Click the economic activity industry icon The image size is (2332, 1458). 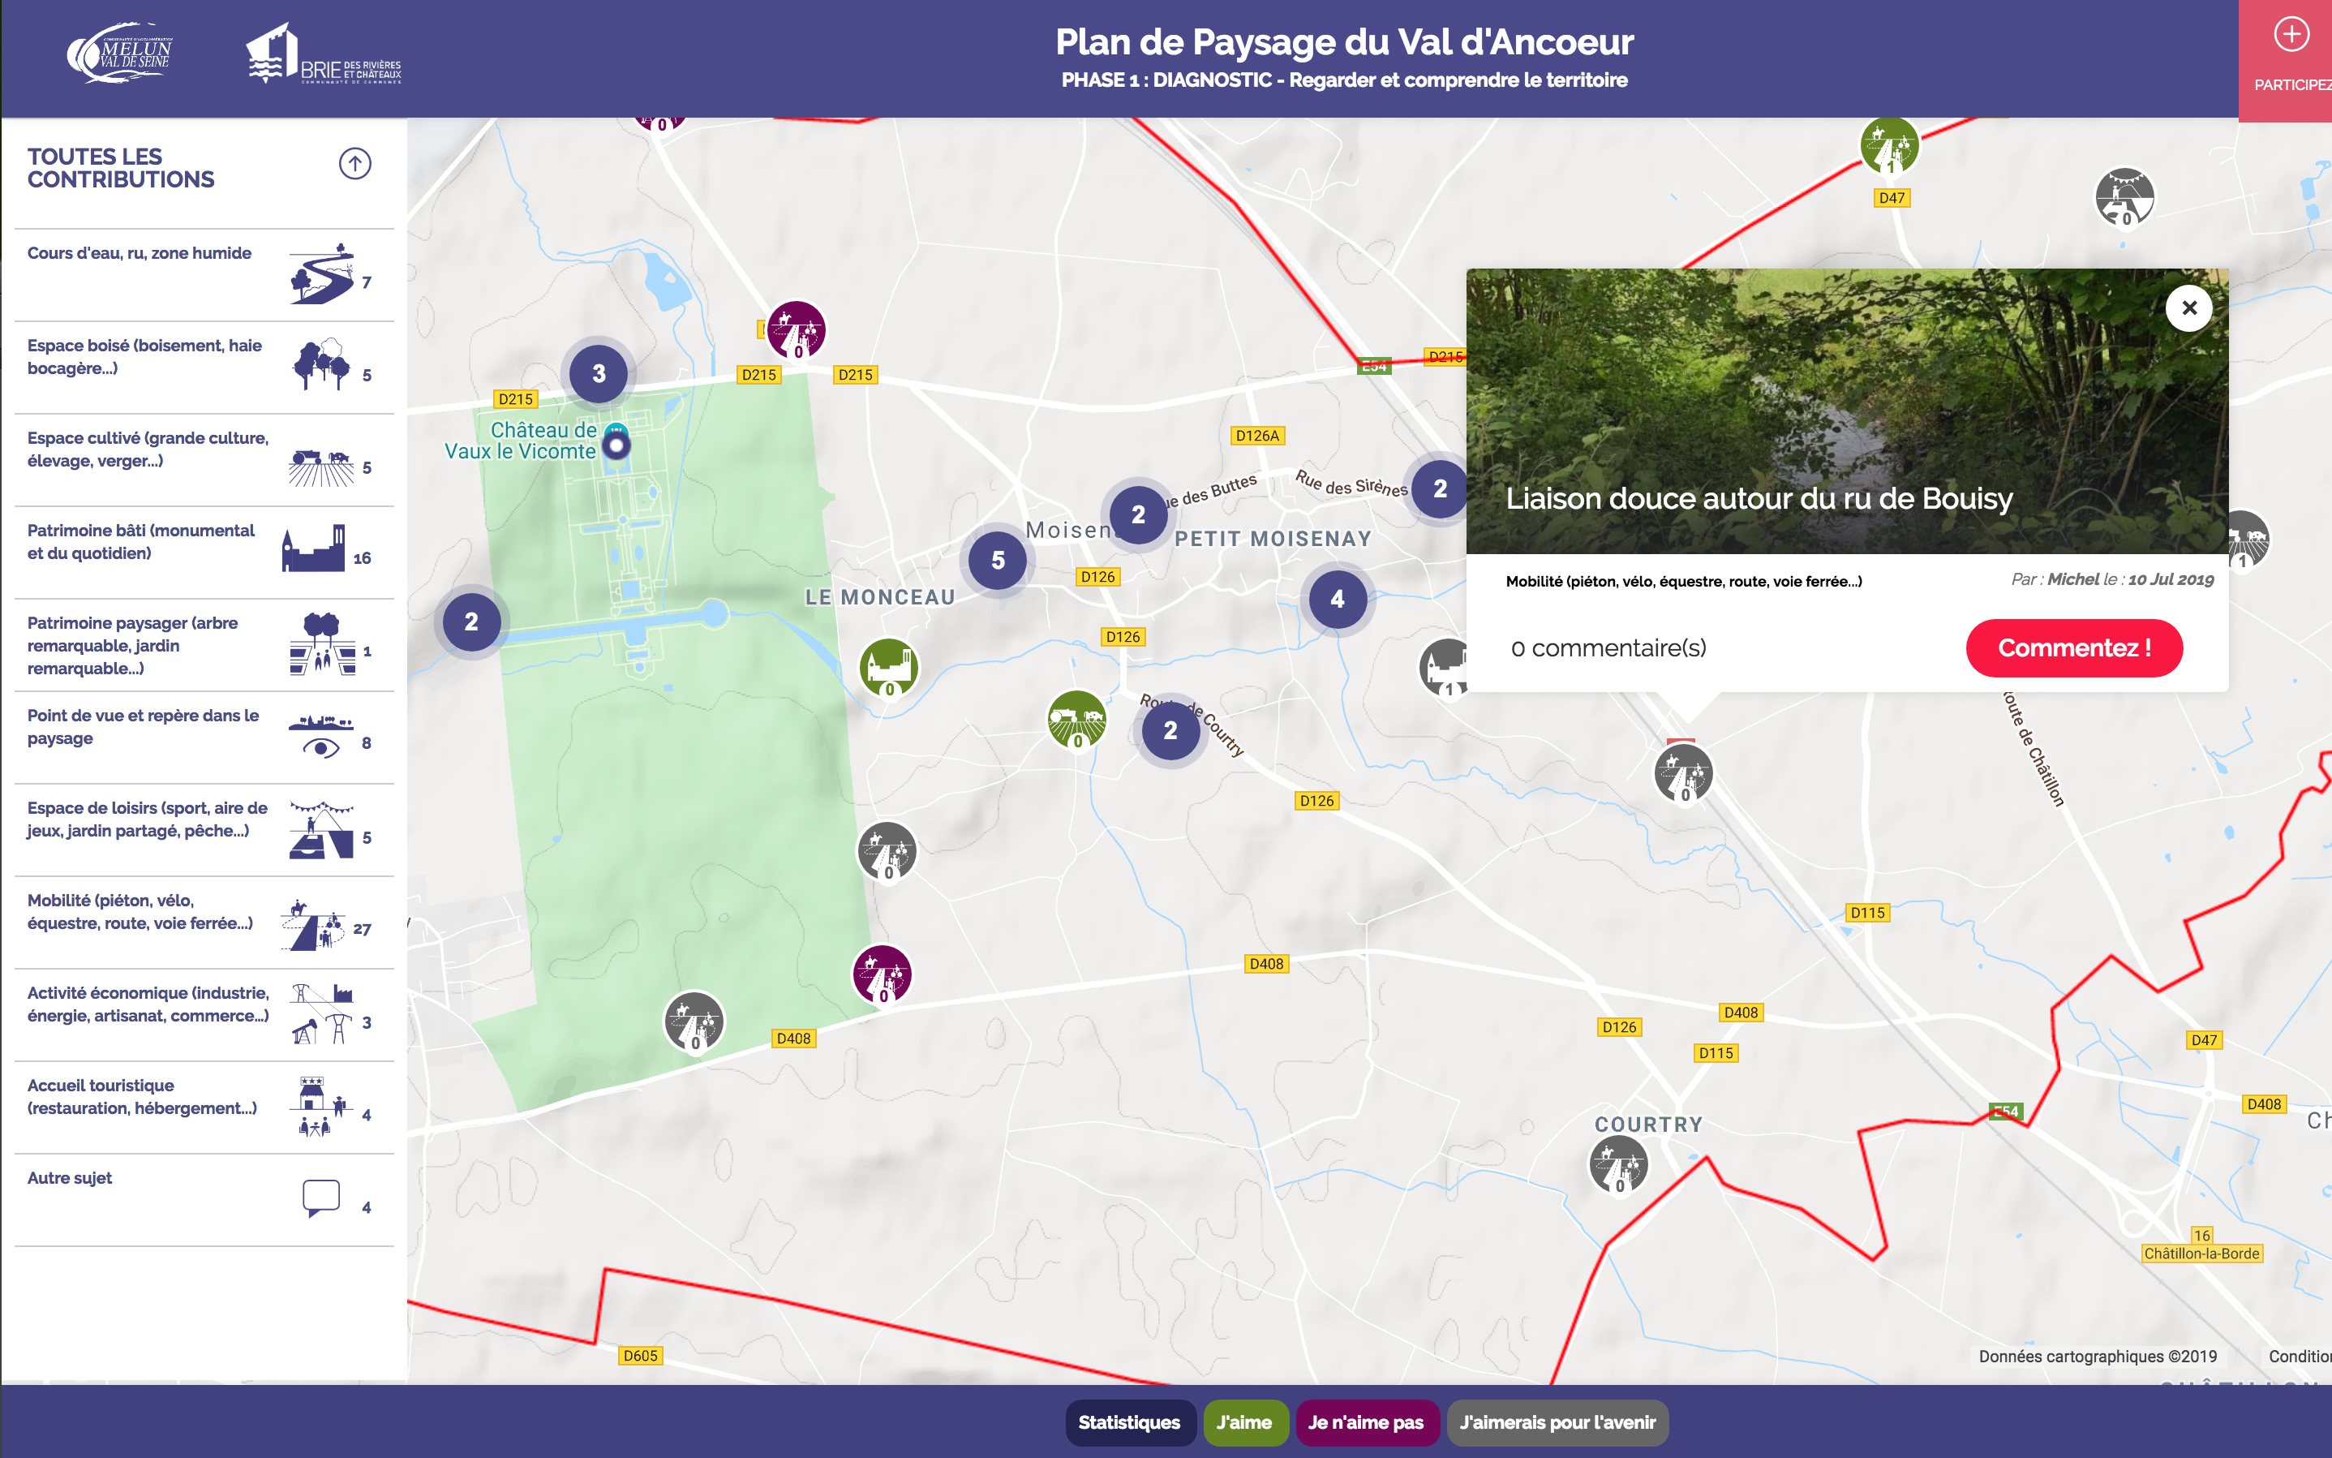322,1014
